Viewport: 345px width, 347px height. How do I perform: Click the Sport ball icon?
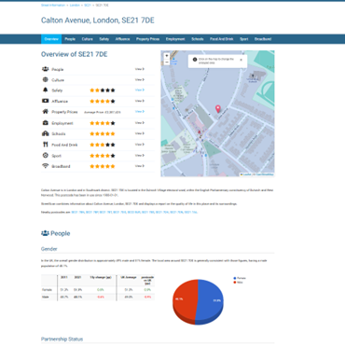(x=46, y=155)
